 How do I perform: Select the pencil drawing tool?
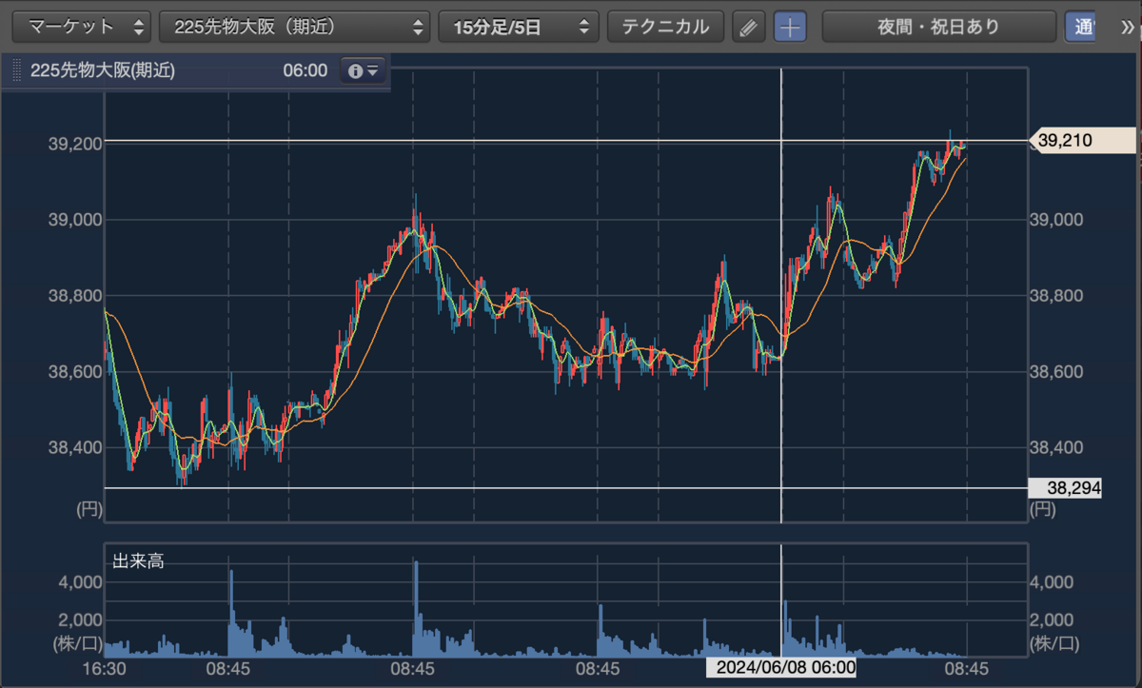click(x=749, y=28)
